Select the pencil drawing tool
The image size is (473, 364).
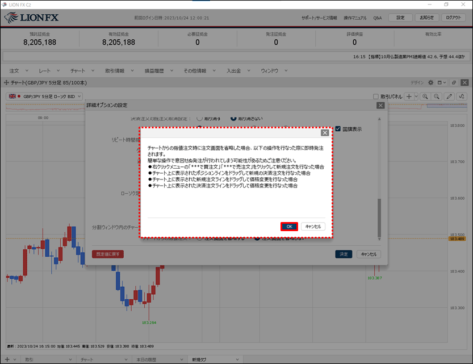pyautogui.click(x=449, y=97)
